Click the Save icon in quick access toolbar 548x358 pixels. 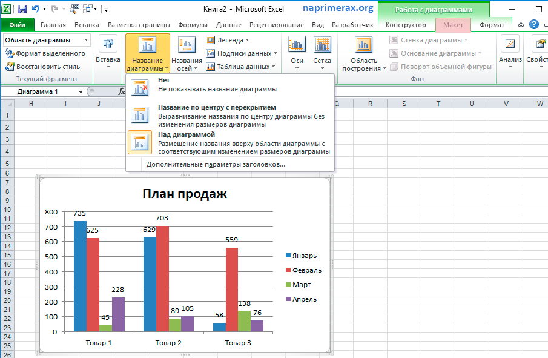(22, 9)
